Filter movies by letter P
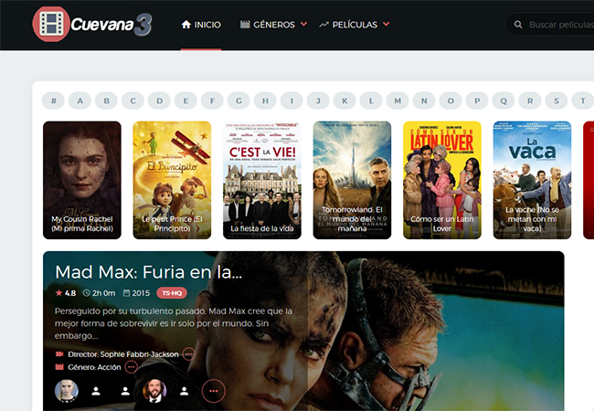Viewport: 594px width, 411px height. [477, 100]
